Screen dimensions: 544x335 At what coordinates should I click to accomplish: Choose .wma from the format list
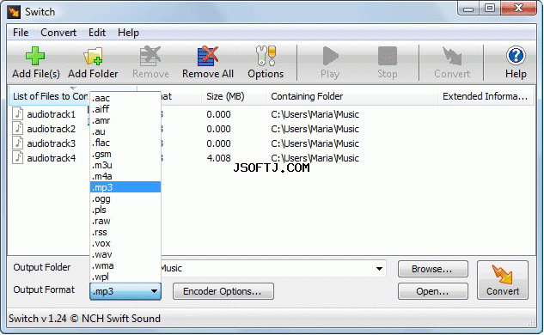tap(125, 265)
